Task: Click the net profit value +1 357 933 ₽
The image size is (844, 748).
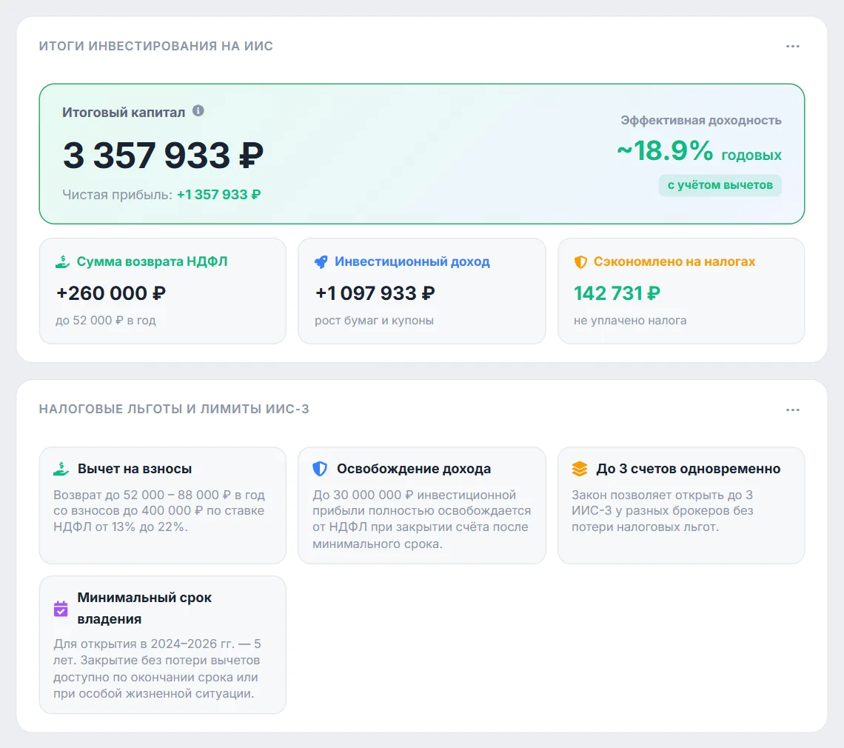Action: [218, 194]
